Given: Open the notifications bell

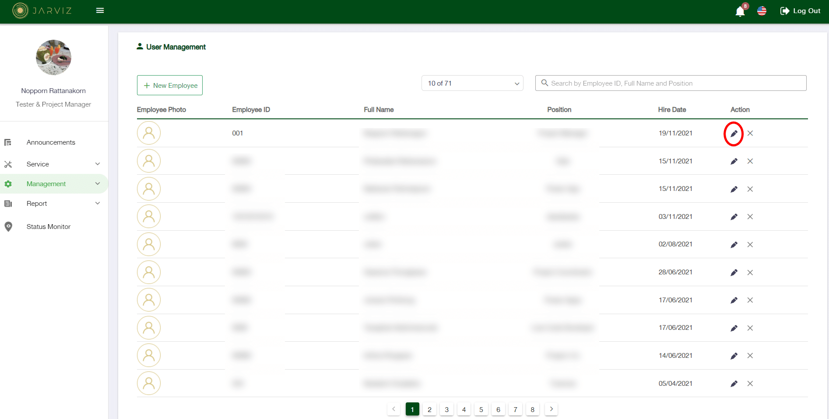Looking at the screenshot, I should click(x=740, y=11).
